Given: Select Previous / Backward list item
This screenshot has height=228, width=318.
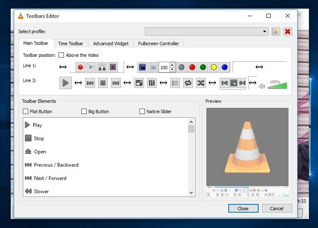Looking at the screenshot, I should pos(106,165).
